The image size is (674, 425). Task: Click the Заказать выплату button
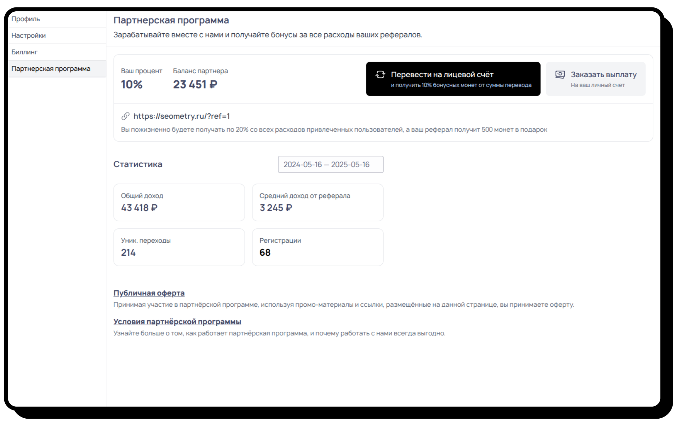click(595, 79)
